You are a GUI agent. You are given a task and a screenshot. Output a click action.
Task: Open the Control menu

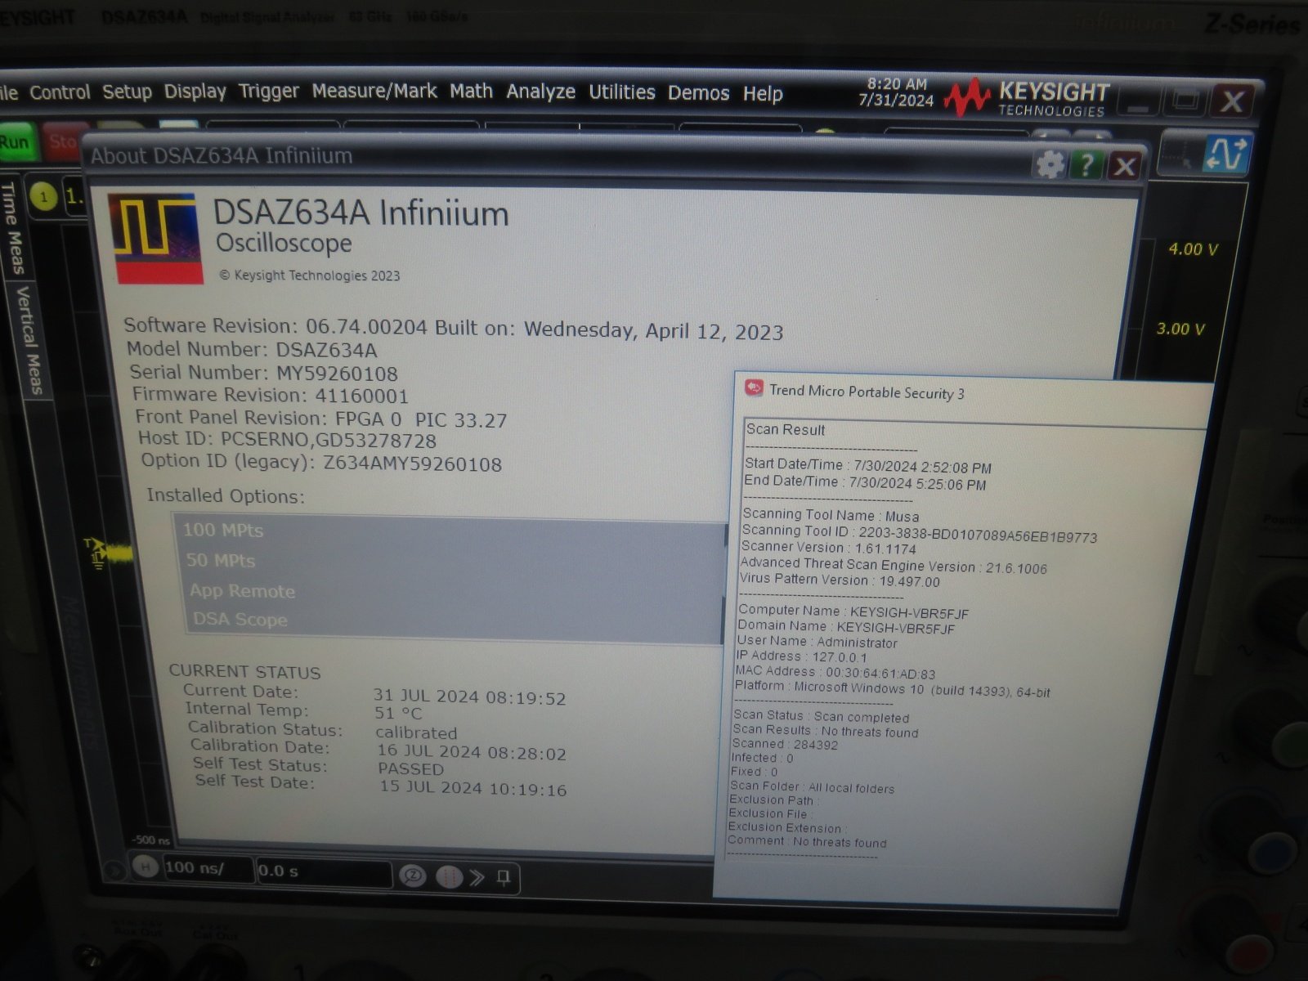coord(60,92)
